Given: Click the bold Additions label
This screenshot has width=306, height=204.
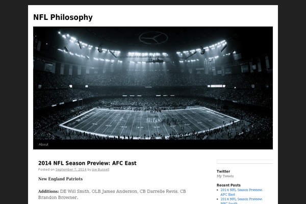Looking at the screenshot, I should coord(48,191).
